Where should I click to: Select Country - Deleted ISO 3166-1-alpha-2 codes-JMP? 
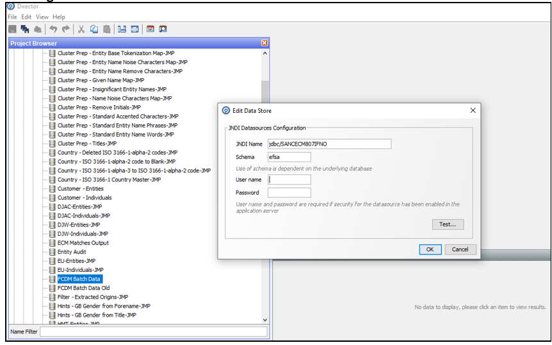(117, 153)
